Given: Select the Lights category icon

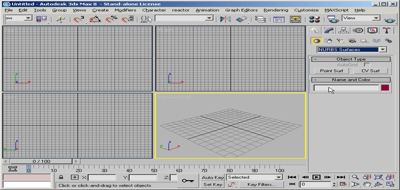Looking at the screenshot, I should [x=340, y=41].
